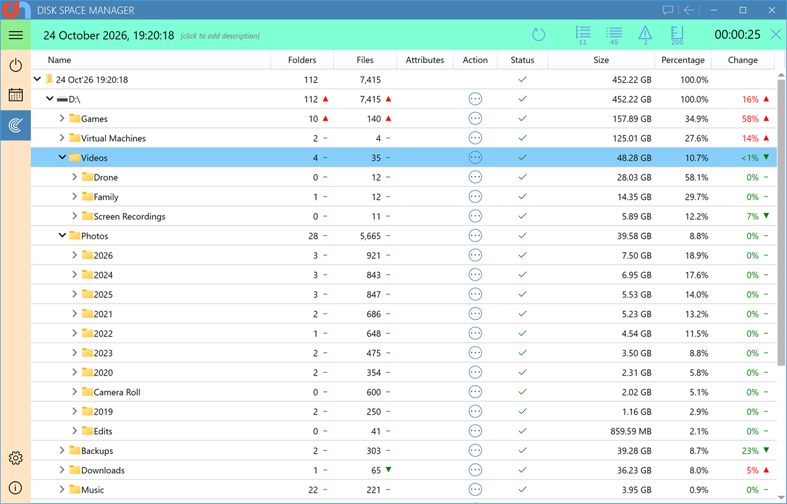Viewport: 787px width, 504px height.
Task: Click the '24 October 2026, 19:20:18' title
Action: (x=108, y=35)
